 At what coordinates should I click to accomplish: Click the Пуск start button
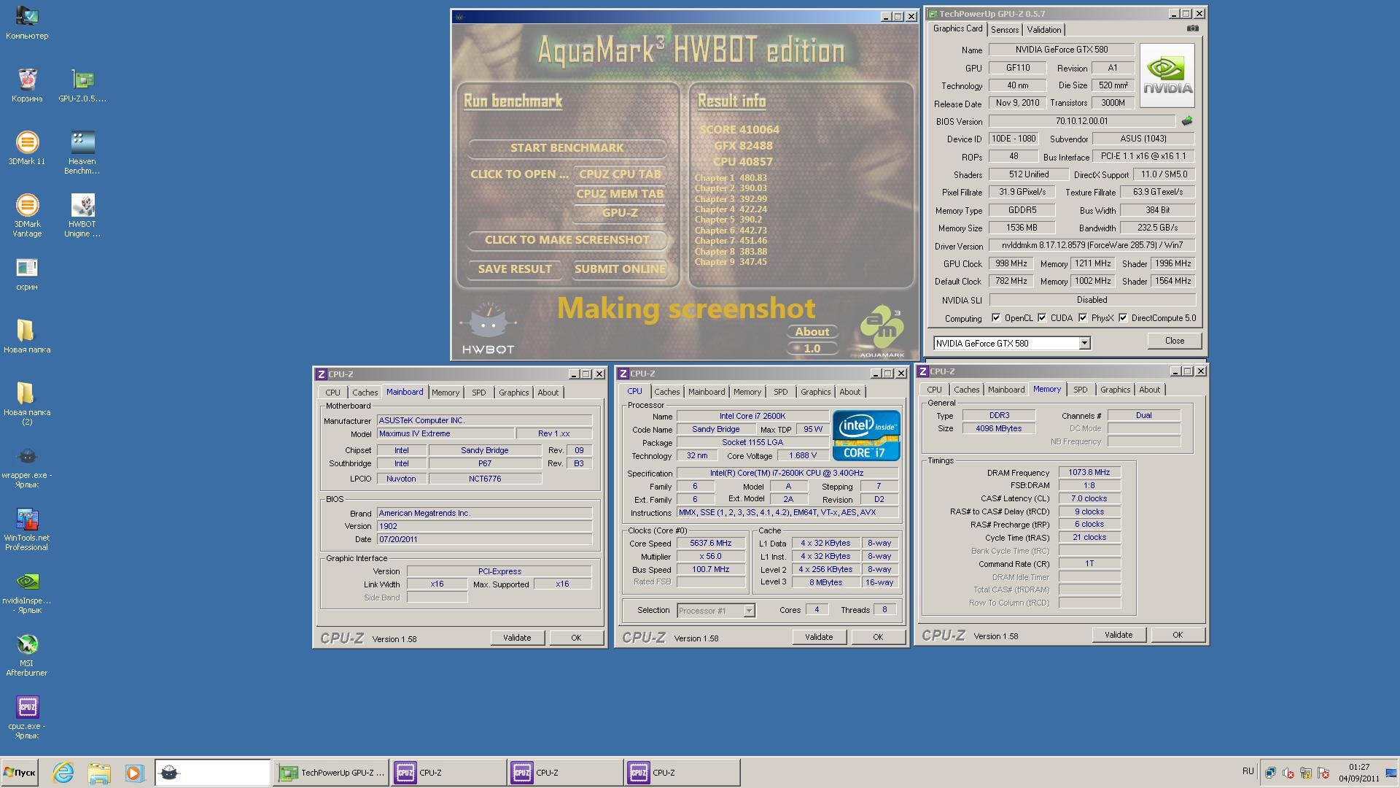20,772
